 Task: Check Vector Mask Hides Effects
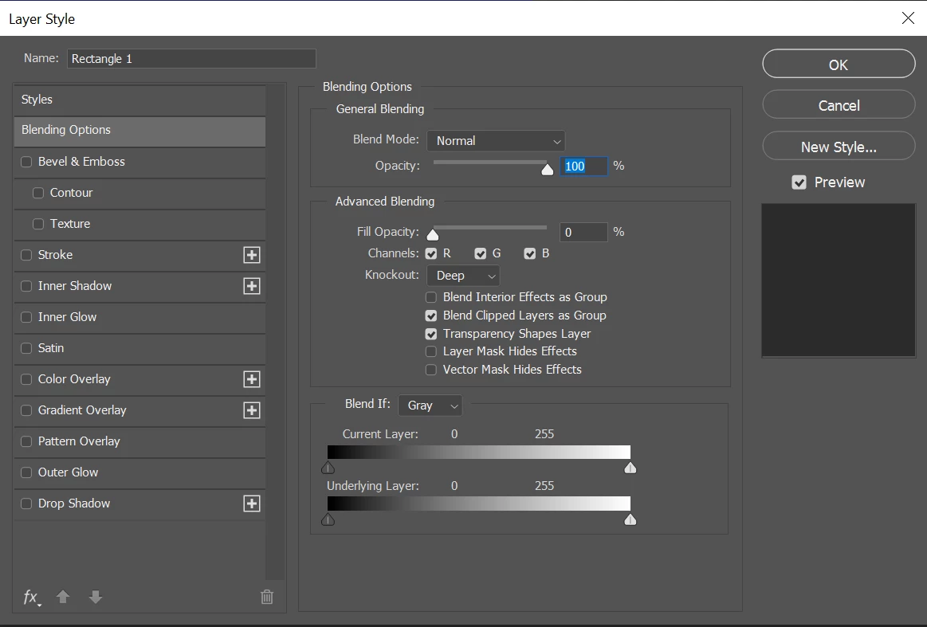[431, 370]
